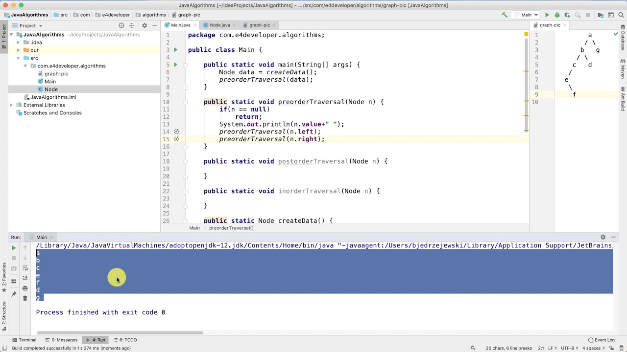
Task: Hide the Run tool window
Action: click(x=613, y=237)
